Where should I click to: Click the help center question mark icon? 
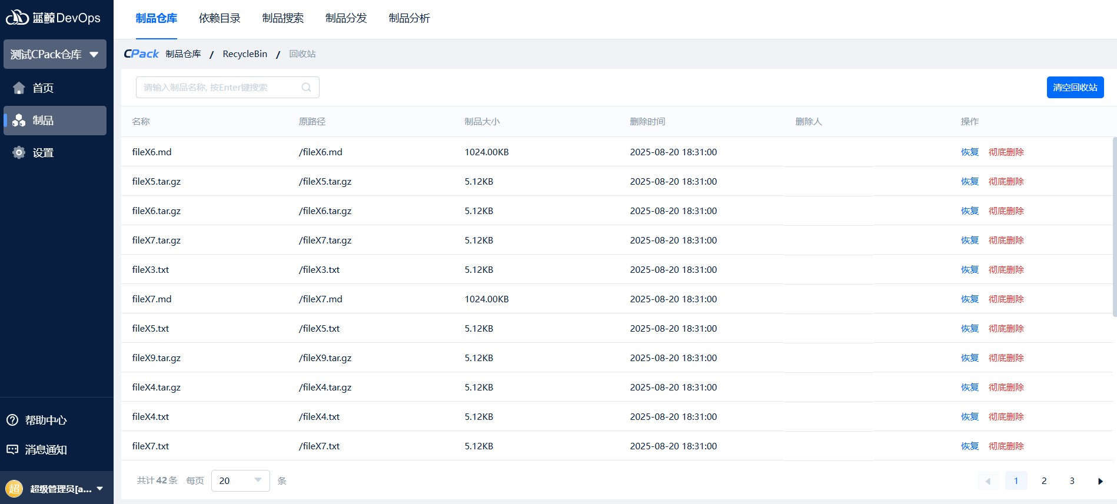pos(12,420)
